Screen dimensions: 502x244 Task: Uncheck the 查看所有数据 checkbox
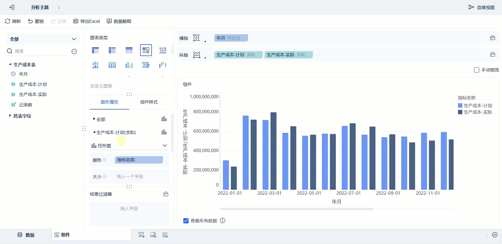pos(186,221)
